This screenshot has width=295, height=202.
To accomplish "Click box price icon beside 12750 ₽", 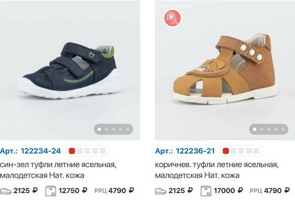I will (x=51, y=191).
